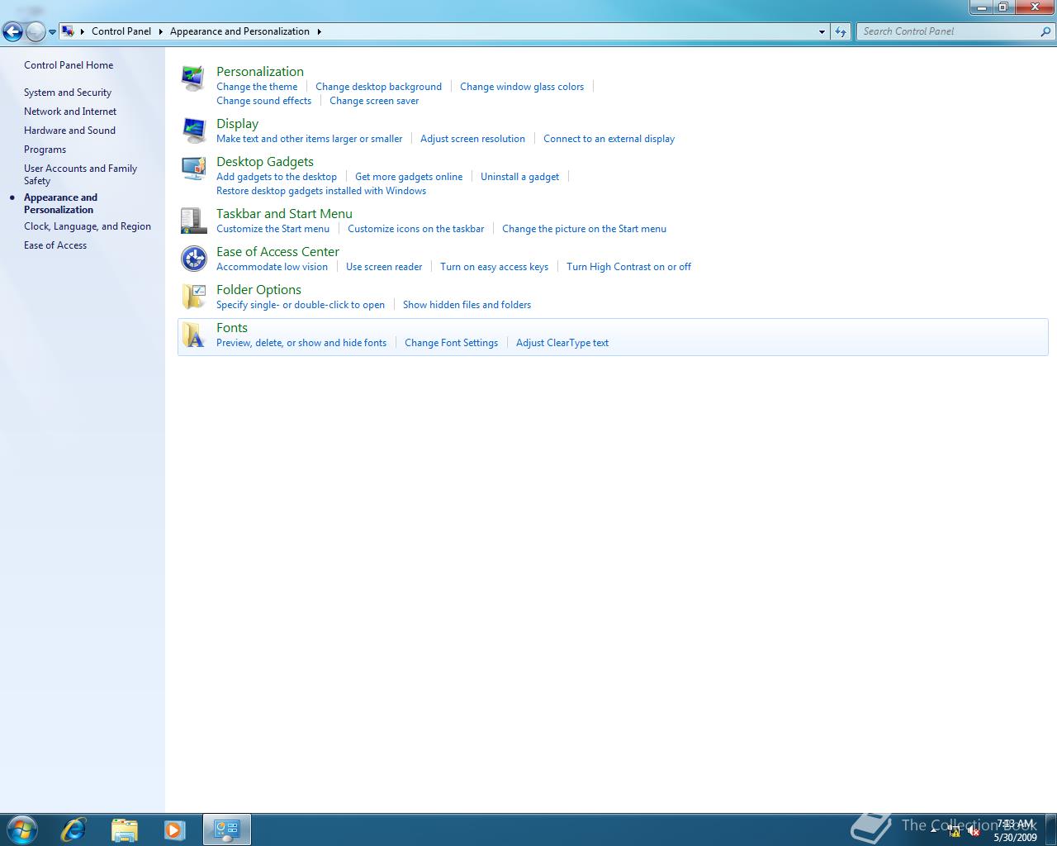Screen dimensions: 1057x846
Task: Click Control Panel in the breadcrumb
Action: (121, 31)
